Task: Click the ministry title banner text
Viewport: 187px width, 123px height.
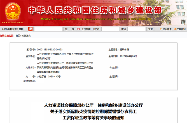Action: click(95, 10)
